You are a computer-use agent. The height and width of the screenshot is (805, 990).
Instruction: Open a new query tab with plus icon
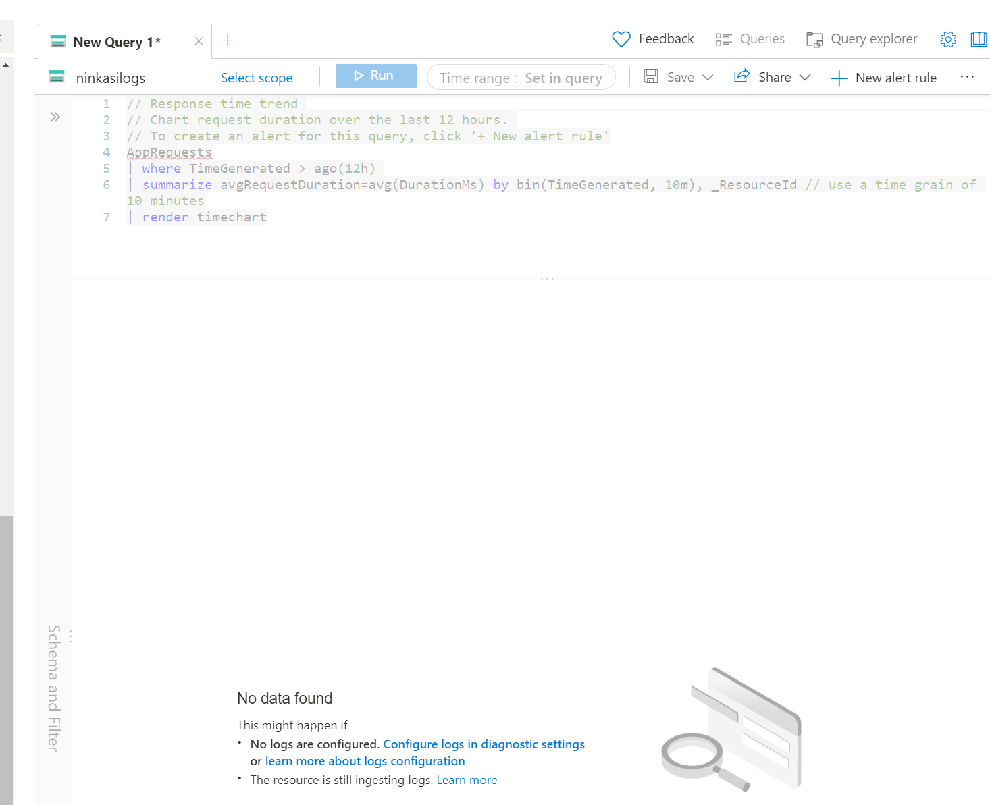(228, 40)
